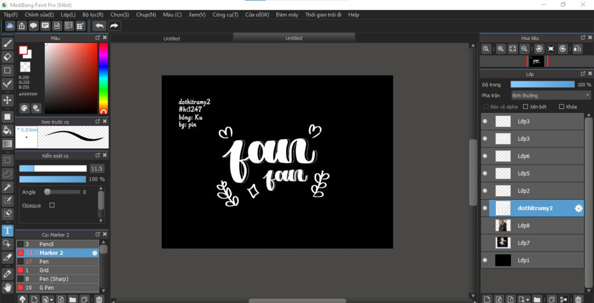
Task: Open the Bộ lọc(R) menu
Action: tap(93, 14)
